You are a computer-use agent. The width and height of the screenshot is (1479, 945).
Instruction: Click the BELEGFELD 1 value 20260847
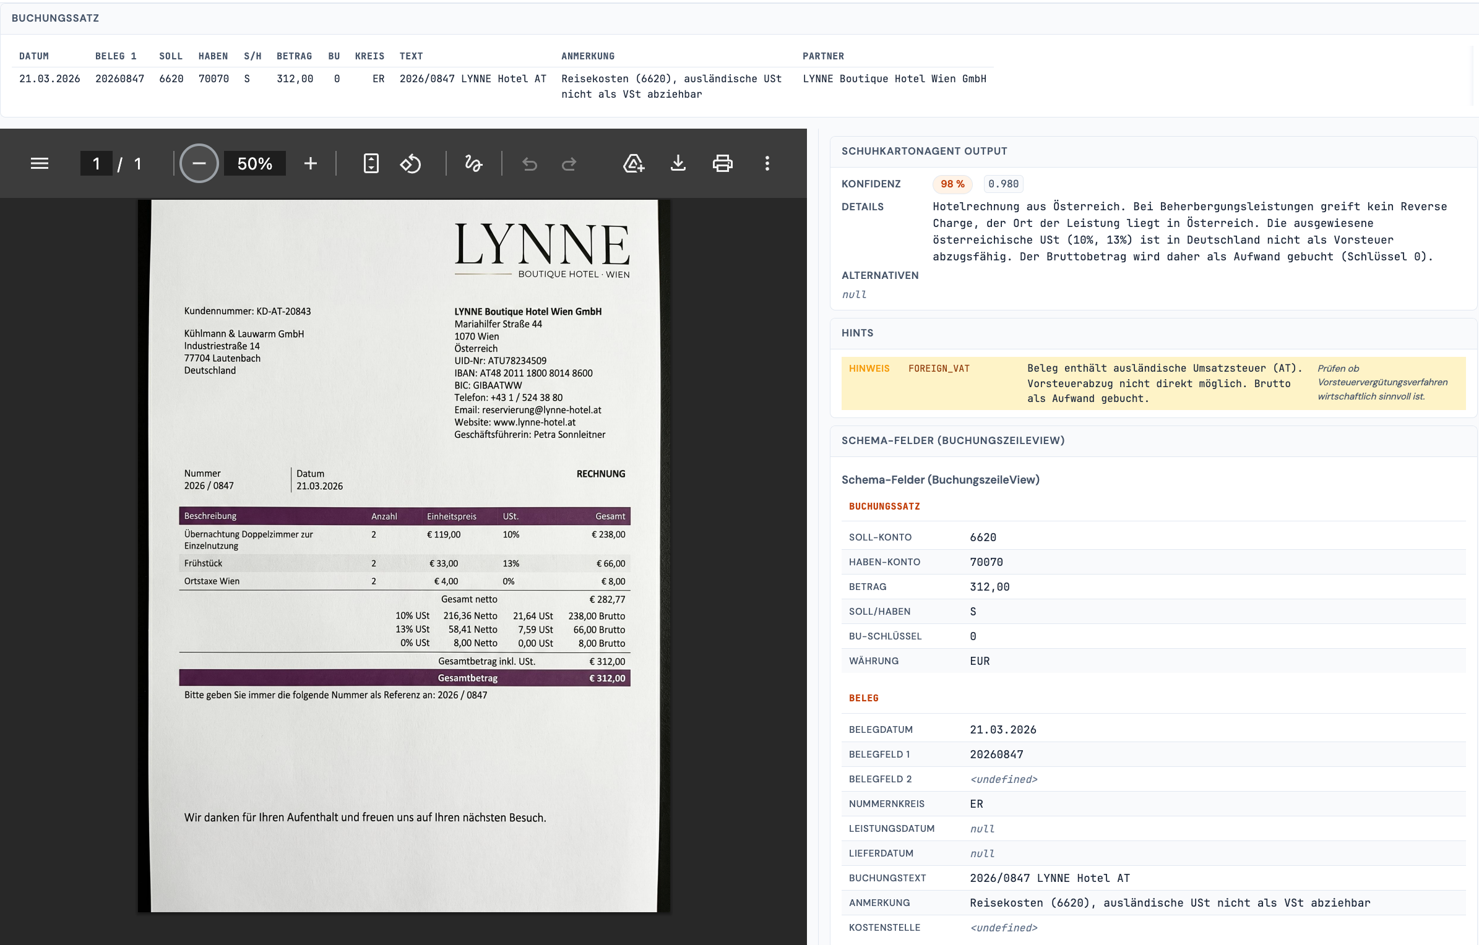[996, 755]
